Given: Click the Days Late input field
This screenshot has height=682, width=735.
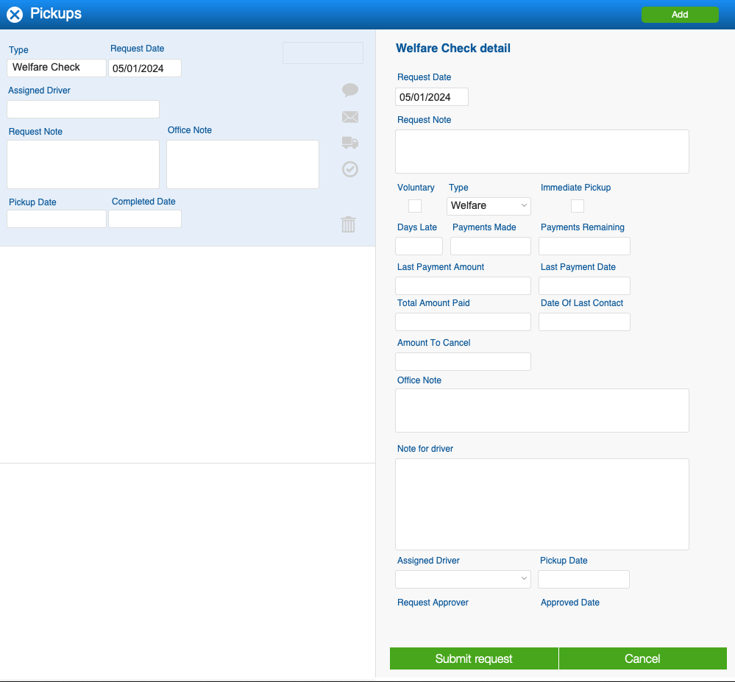Looking at the screenshot, I should (x=419, y=246).
